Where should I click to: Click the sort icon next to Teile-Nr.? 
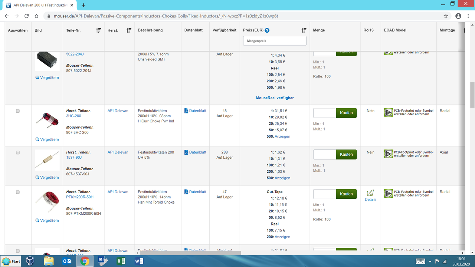click(98, 30)
